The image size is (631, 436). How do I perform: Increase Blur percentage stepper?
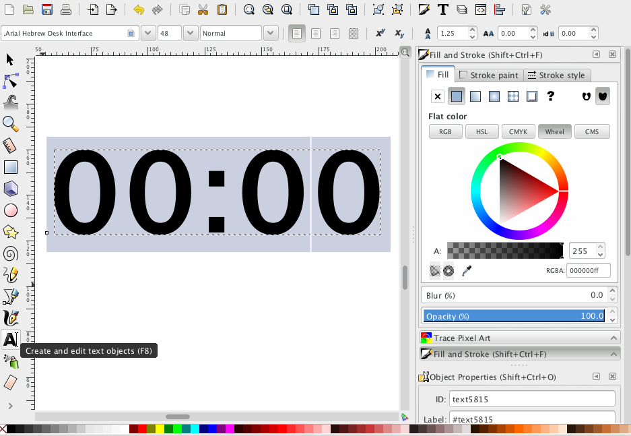[x=613, y=290]
